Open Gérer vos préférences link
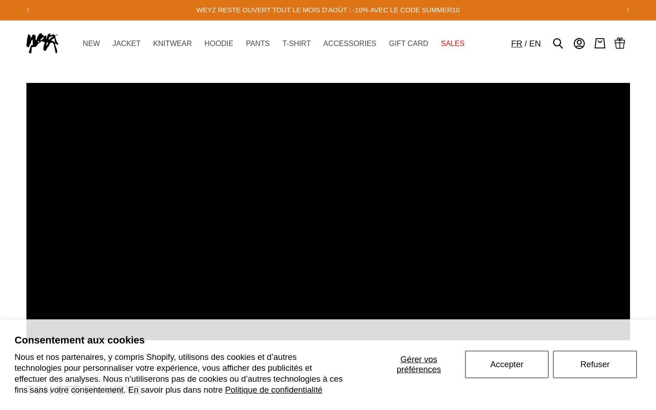The image size is (656, 410). point(419,364)
